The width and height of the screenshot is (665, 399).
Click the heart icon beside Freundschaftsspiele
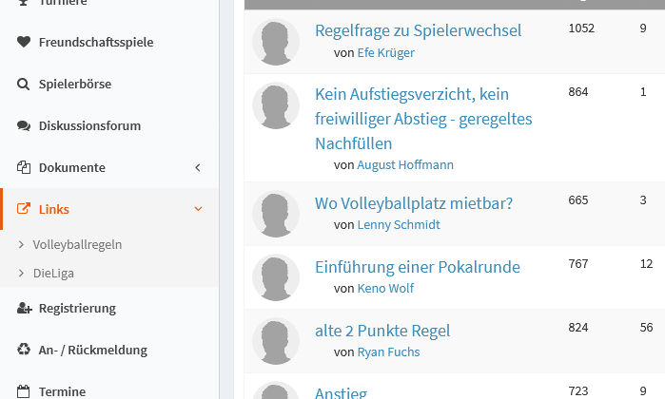click(x=24, y=42)
